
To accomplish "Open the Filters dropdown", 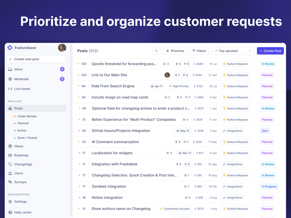I will point(199,51).
